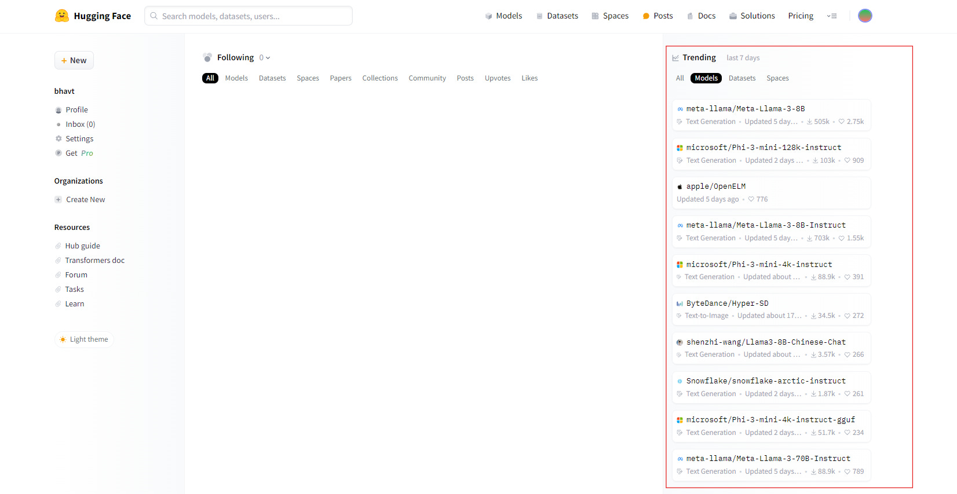The image size is (957, 494).
Task: Go to the Pricing page
Action: 801,16
